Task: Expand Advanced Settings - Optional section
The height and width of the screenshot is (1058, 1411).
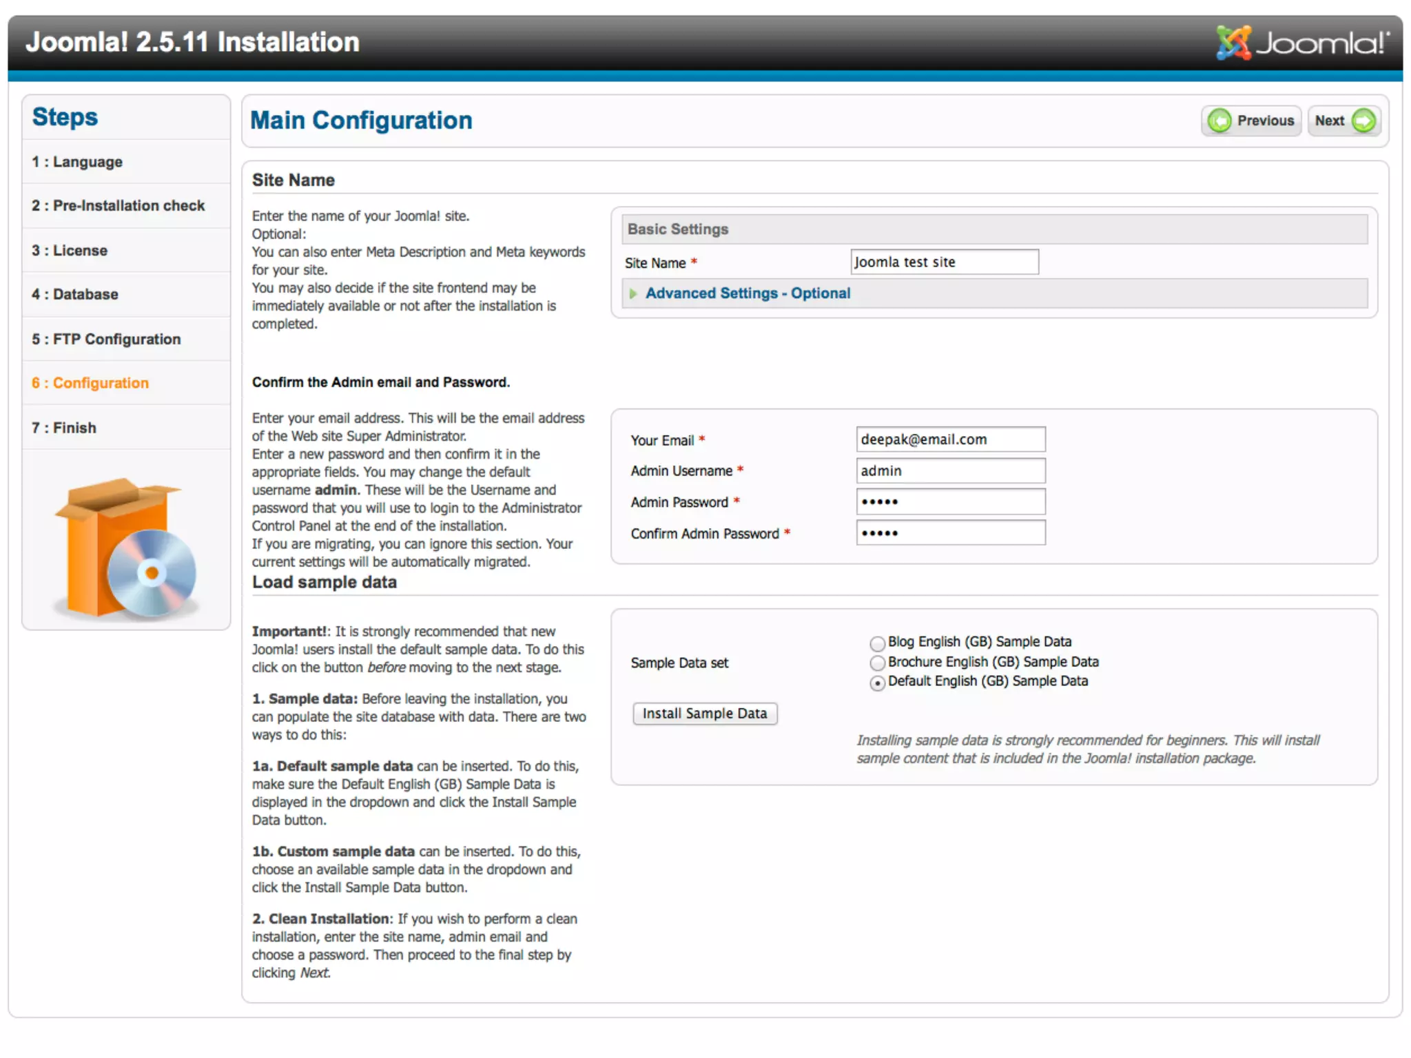Action: (748, 293)
